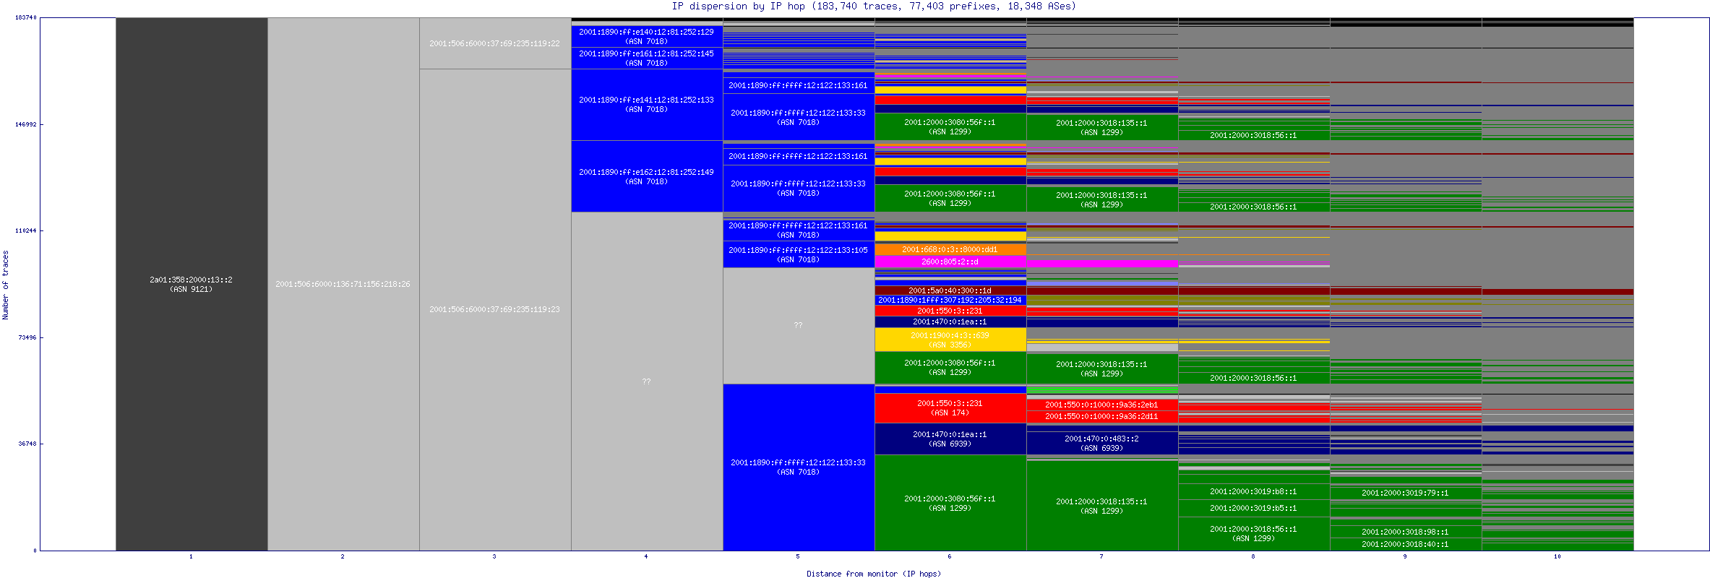
Task: Click x-axis hop number 7
Action: (x=1101, y=556)
